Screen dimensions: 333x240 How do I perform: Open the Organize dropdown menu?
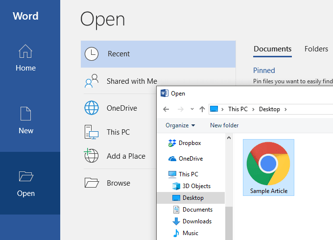(180, 125)
